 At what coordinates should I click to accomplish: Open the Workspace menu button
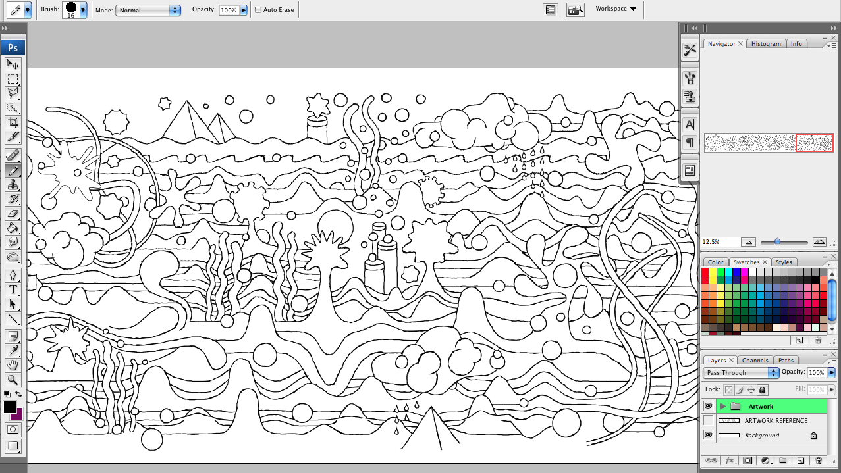click(616, 9)
